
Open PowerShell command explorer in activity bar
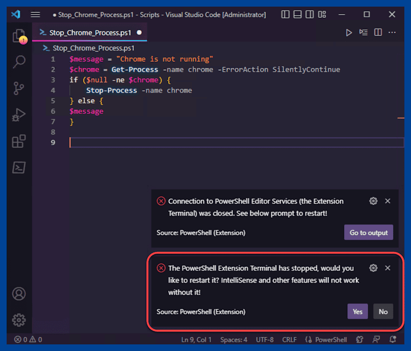click(x=19, y=168)
